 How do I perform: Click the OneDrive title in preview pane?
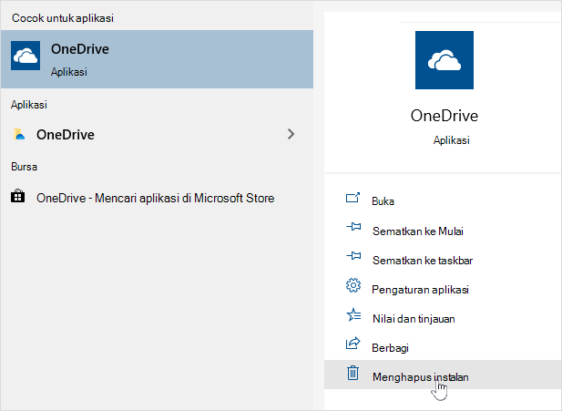[444, 116]
